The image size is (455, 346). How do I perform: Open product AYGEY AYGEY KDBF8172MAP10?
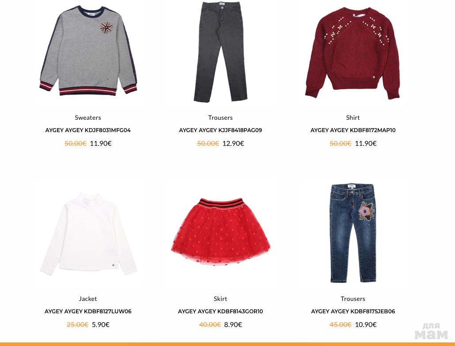tap(353, 130)
